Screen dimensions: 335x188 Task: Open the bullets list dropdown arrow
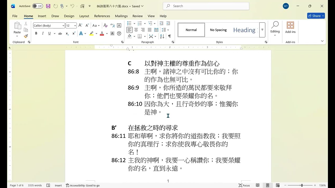(134, 23)
